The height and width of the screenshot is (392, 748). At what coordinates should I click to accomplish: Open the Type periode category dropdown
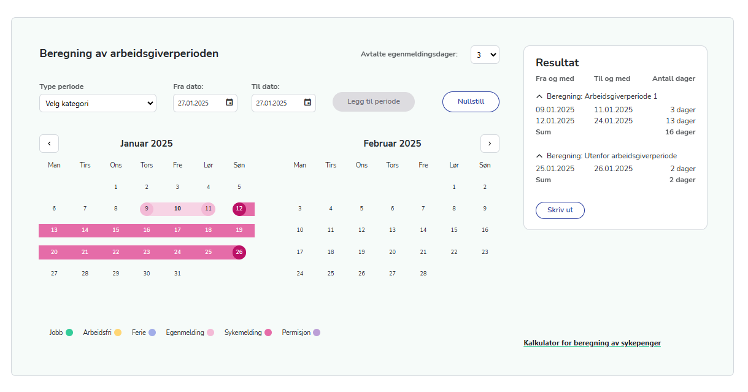pyautogui.click(x=98, y=103)
